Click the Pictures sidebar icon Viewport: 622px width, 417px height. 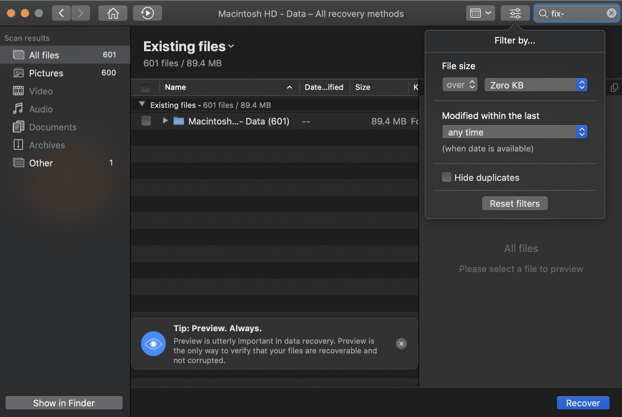(x=18, y=73)
